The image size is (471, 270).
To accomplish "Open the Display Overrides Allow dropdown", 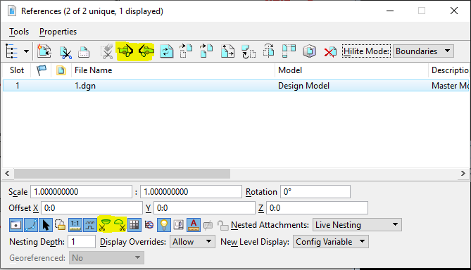I will (192, 242).
